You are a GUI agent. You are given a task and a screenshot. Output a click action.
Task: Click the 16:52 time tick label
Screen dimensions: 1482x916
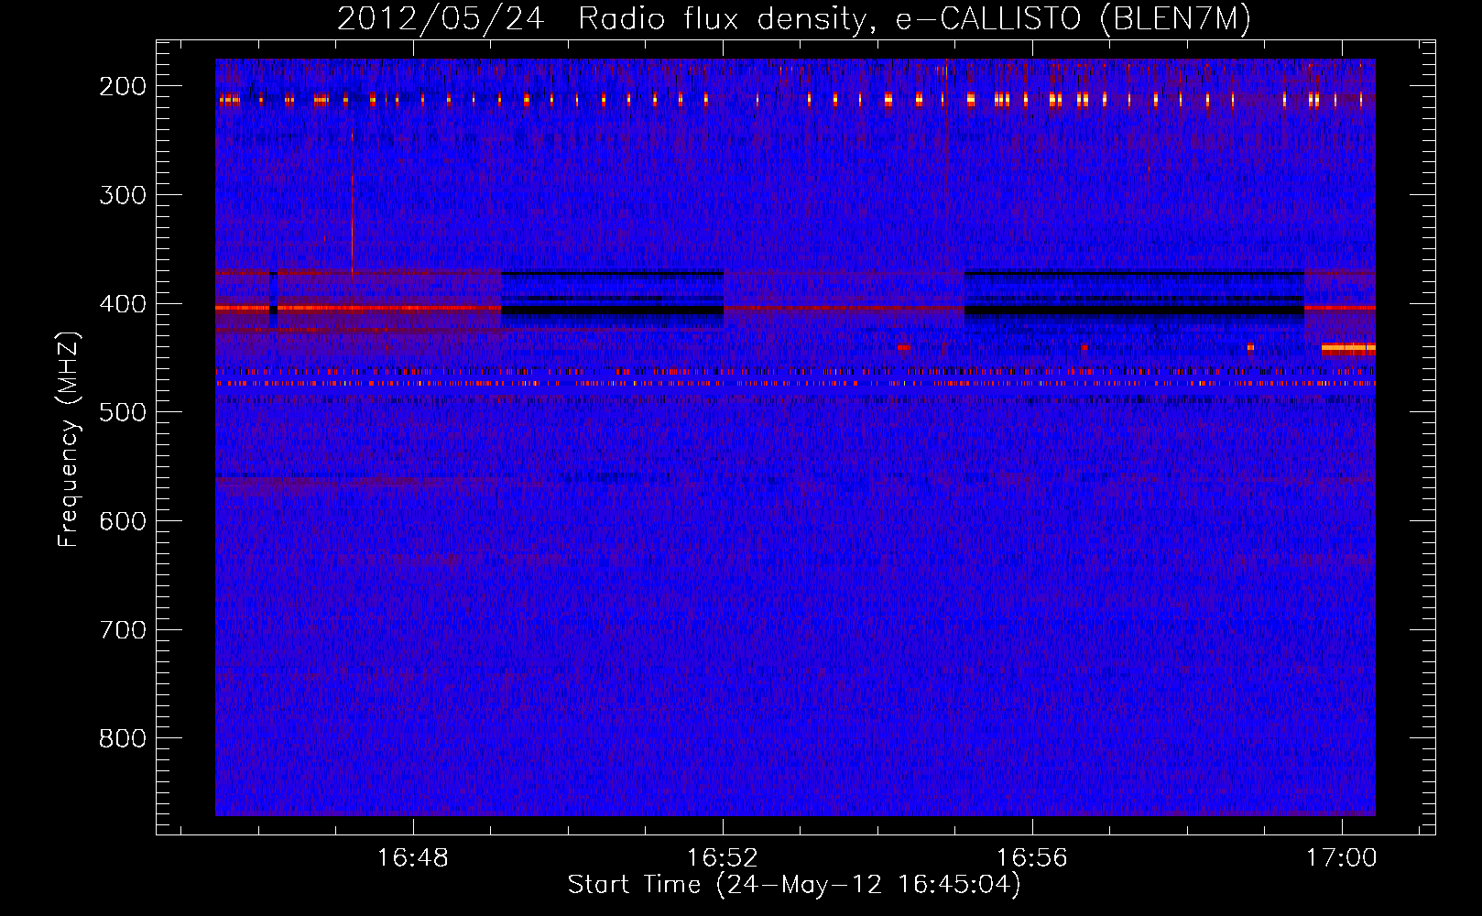click(723, 858)
